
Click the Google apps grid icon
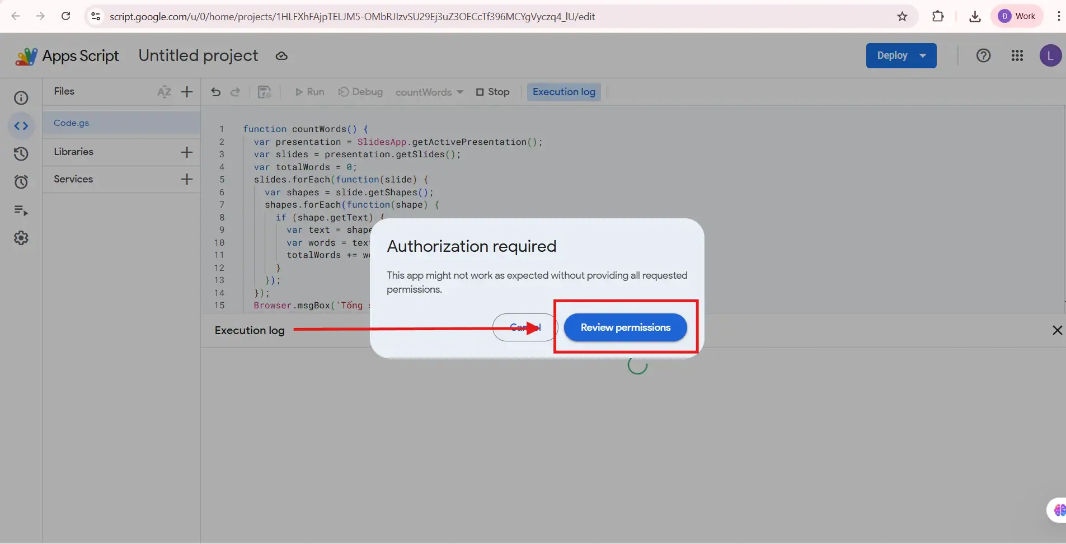coord(1017,55)
